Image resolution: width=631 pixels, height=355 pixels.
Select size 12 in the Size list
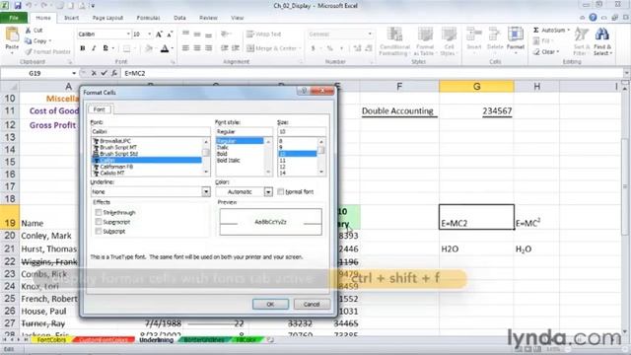[283, 167]
